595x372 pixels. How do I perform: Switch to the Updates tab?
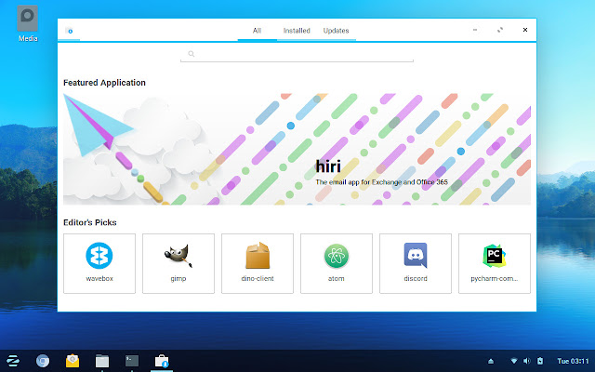(x=336, y=31)
